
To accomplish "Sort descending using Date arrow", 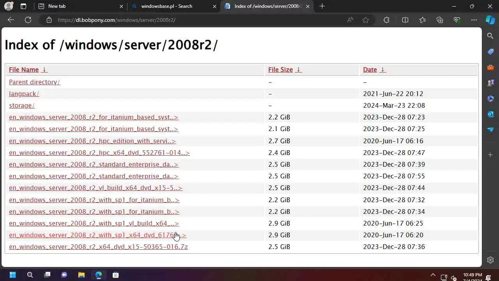I will [x=382, y=69].
